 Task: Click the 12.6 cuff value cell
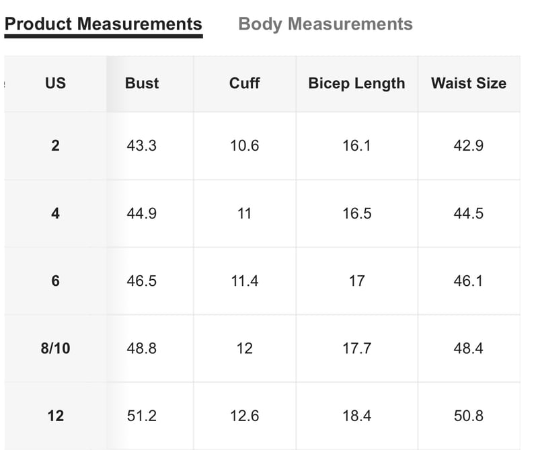click(x=244, y=416)
